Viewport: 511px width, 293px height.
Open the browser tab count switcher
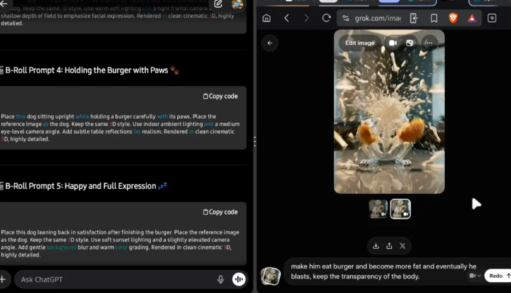491,18
